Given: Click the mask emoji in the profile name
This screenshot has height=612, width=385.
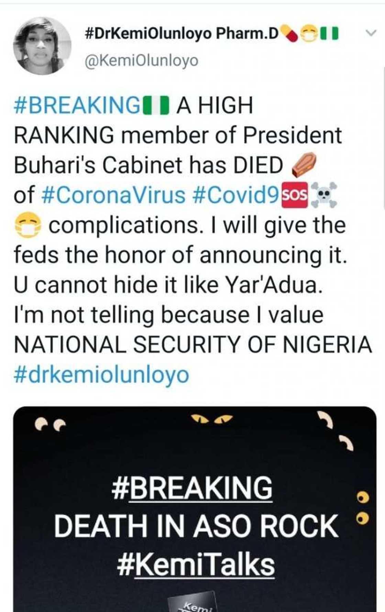Looking at the screenshot, I should [x=308, y=33].
